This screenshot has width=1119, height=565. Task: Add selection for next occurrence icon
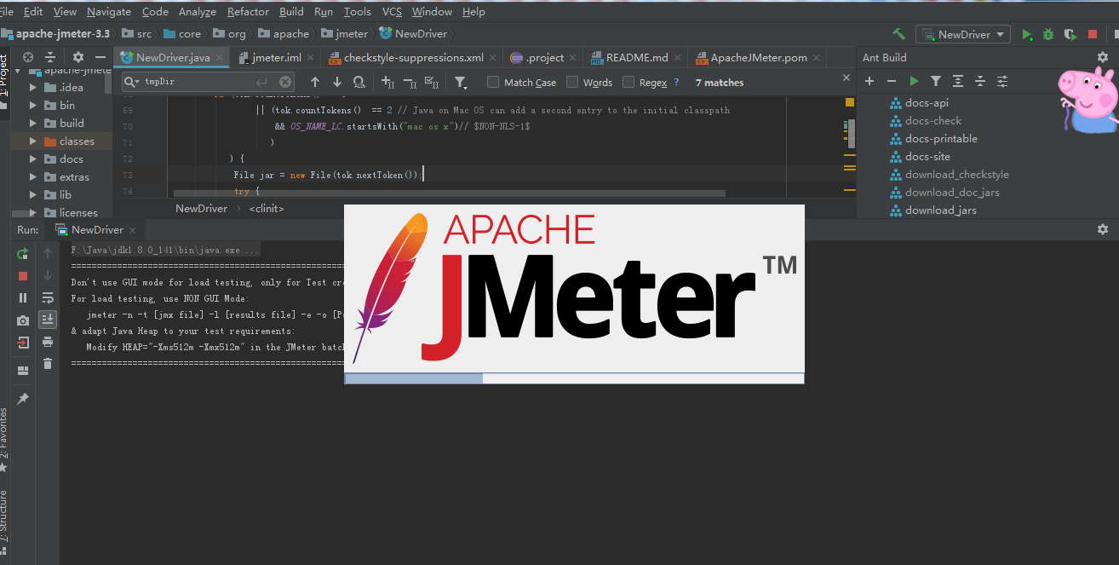[388, 82]
